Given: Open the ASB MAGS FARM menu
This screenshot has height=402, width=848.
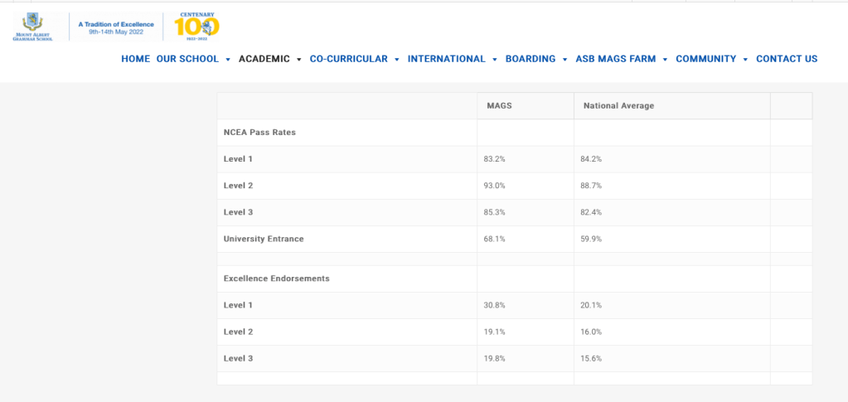Looking at the screenshot, I should (615, 59).
